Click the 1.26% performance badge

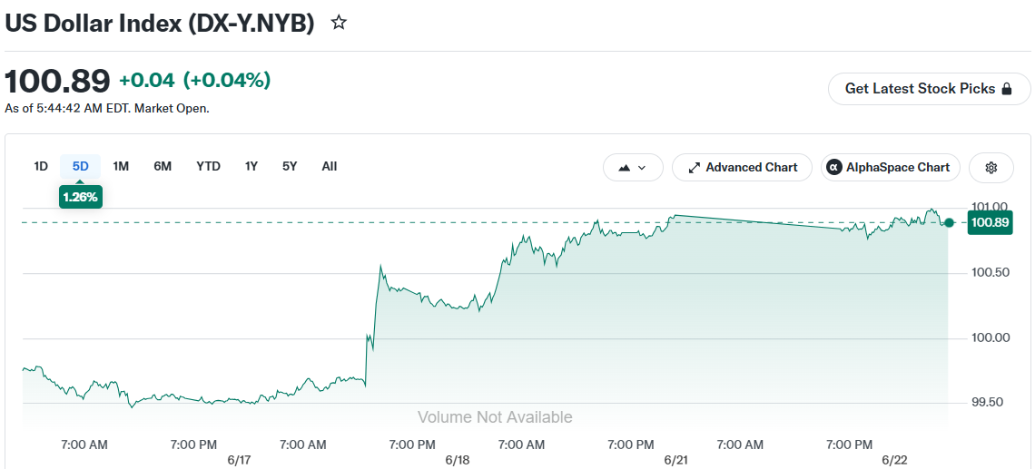pyautogui.click(x=81, y=197)
